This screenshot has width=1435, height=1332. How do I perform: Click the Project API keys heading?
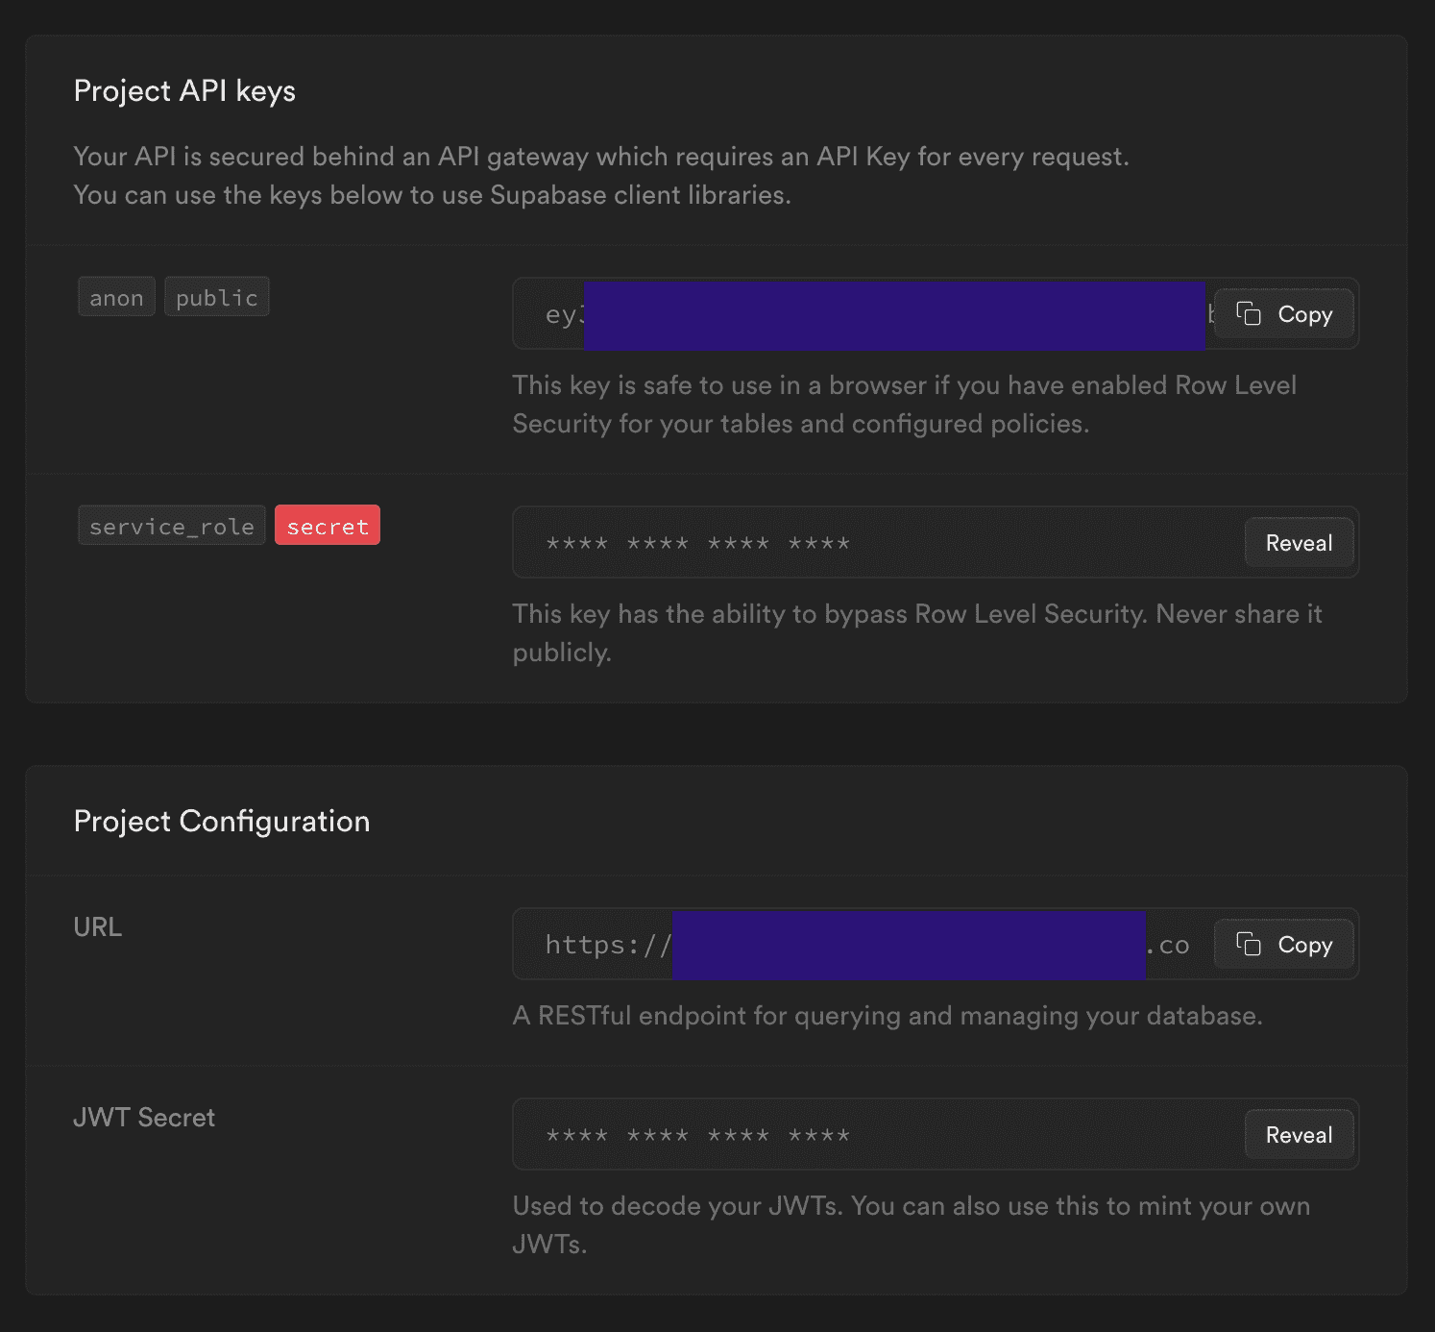point(184,91)
